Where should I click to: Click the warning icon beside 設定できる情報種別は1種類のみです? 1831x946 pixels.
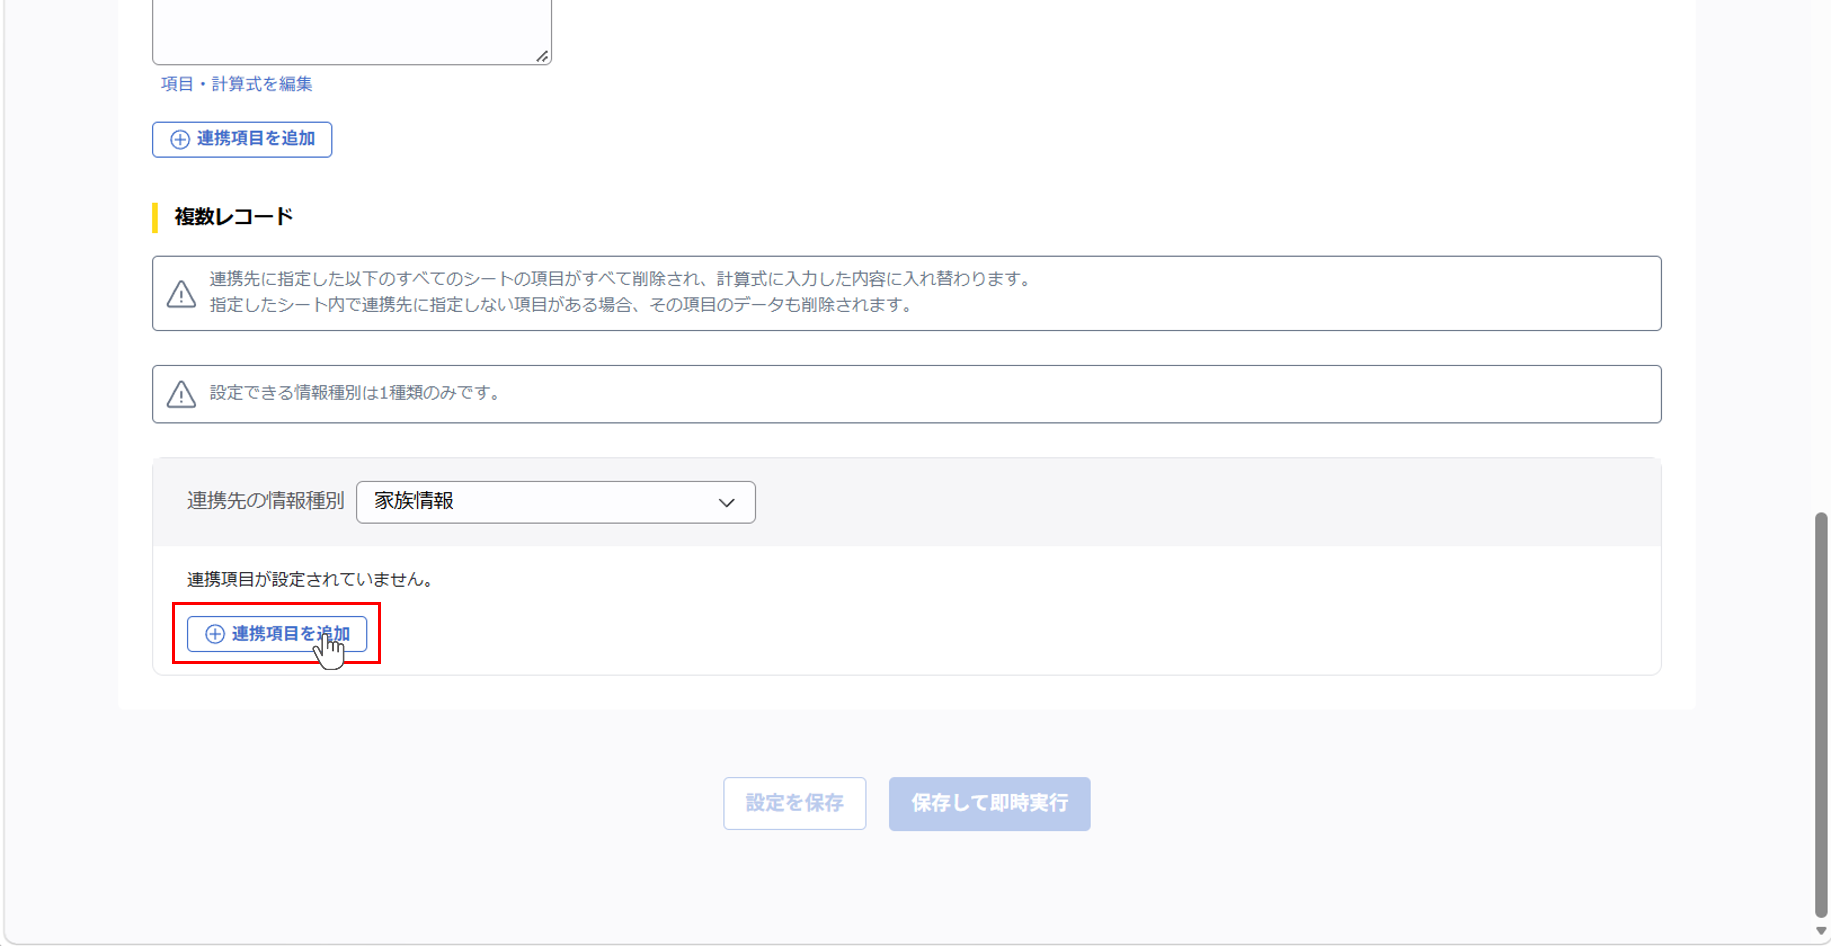click(x=181, y=394)
